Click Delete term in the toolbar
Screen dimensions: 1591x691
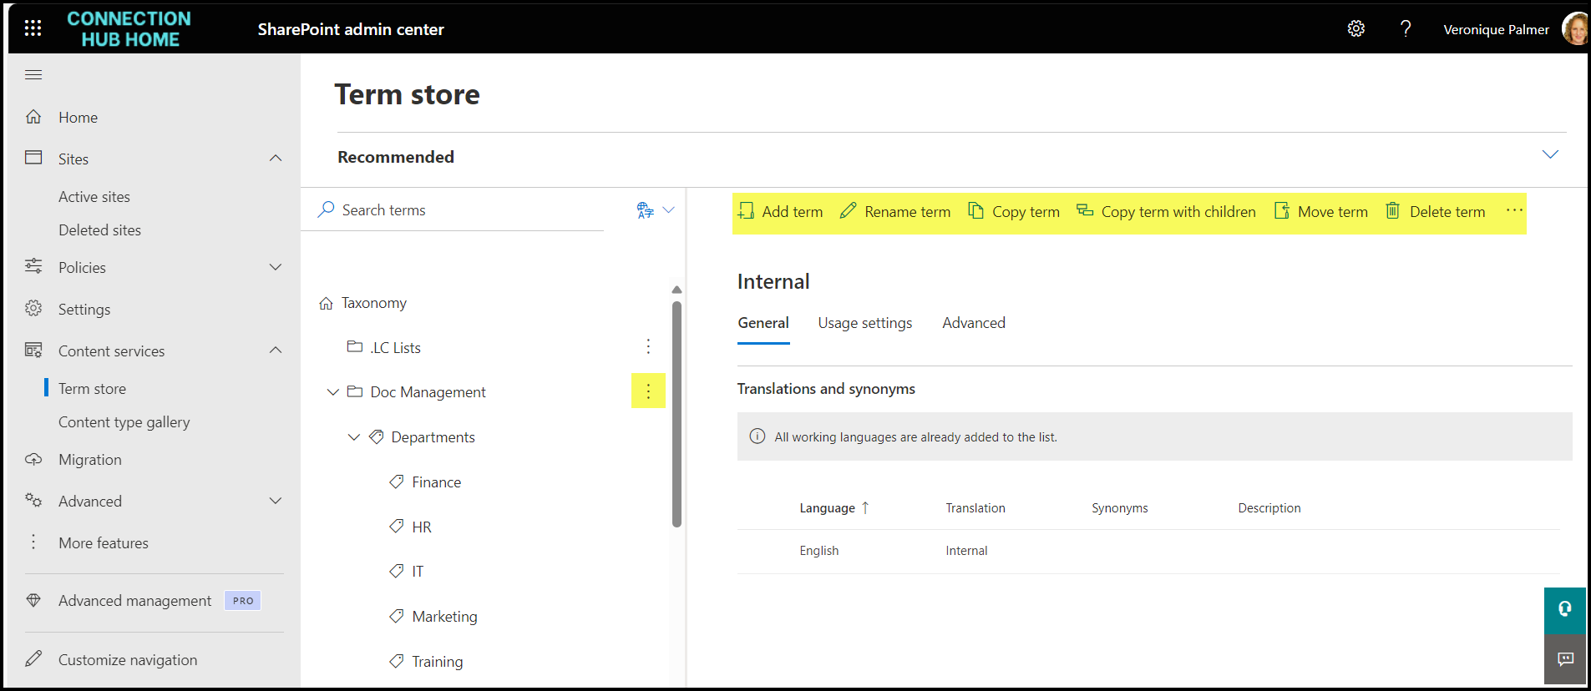pos(1435,212)
